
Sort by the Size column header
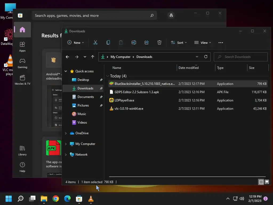pyautogui.click(x=258, y=68)
